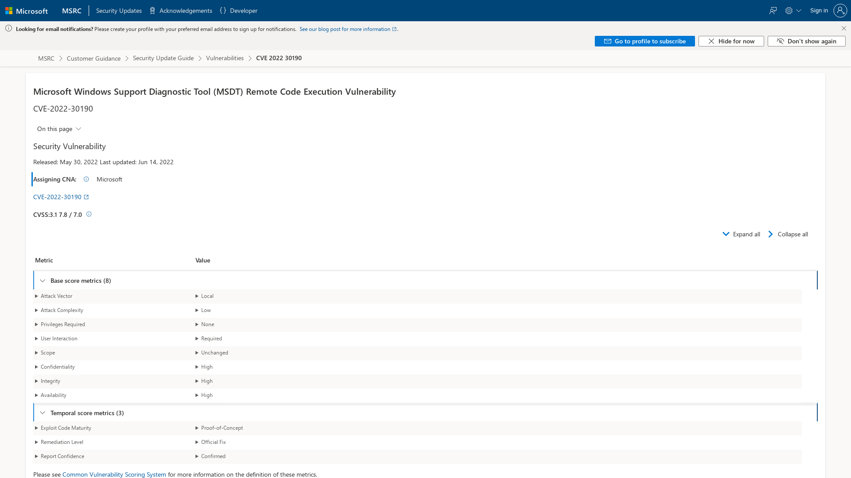Click Sign in
Image resolution: width=851 pixels, height=478 pixels.
tap(819, 11)
